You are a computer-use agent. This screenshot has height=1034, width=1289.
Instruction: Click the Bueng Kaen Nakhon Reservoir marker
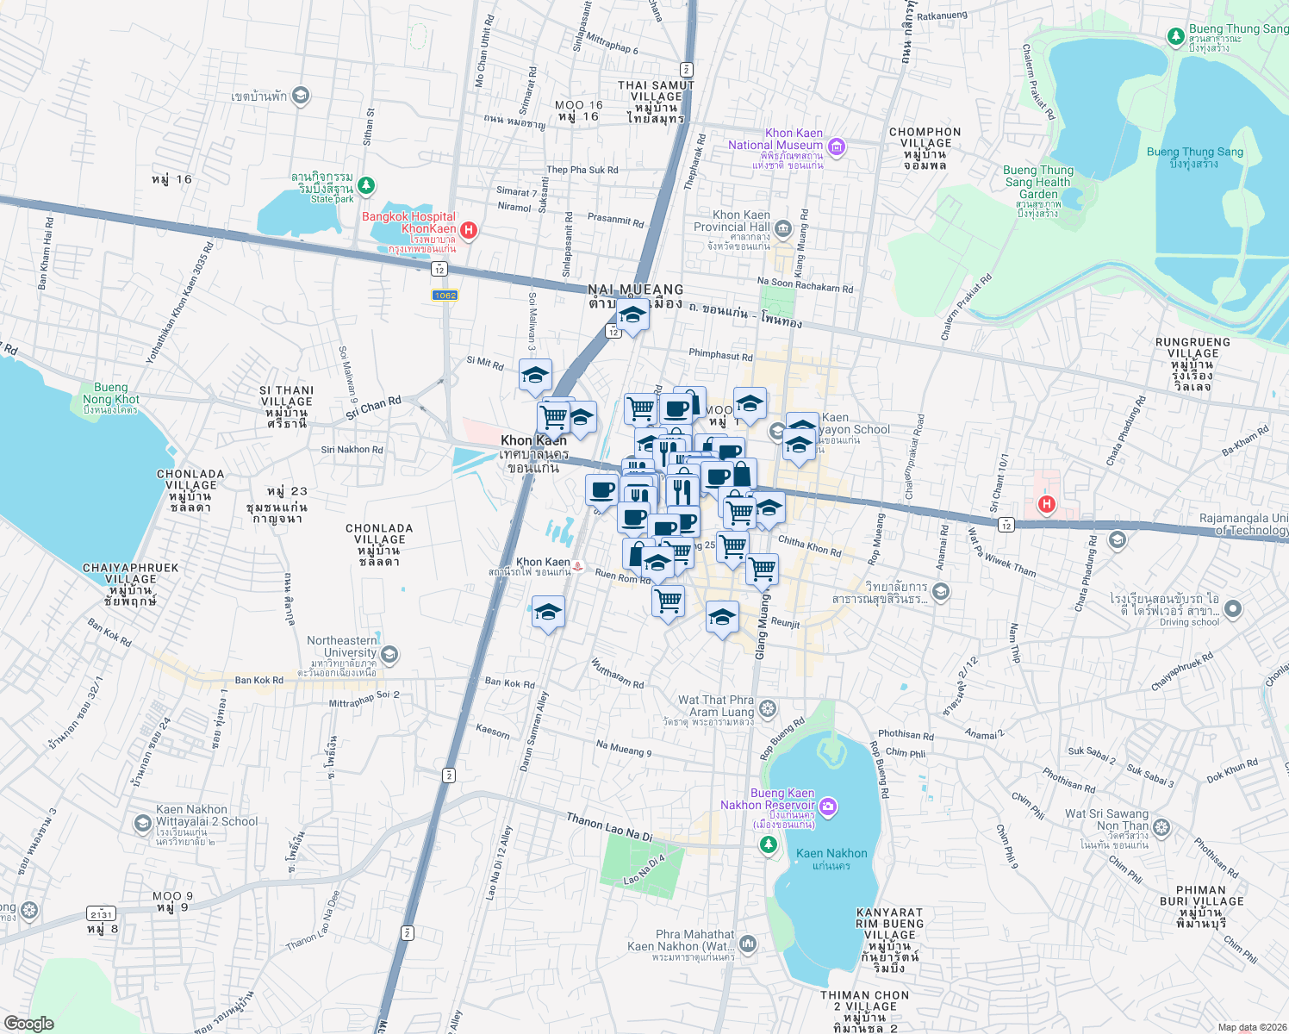[x=826, y=806]
